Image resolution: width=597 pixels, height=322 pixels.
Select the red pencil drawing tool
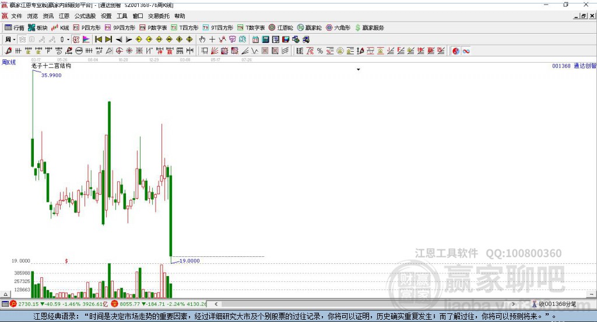point(8,51)
